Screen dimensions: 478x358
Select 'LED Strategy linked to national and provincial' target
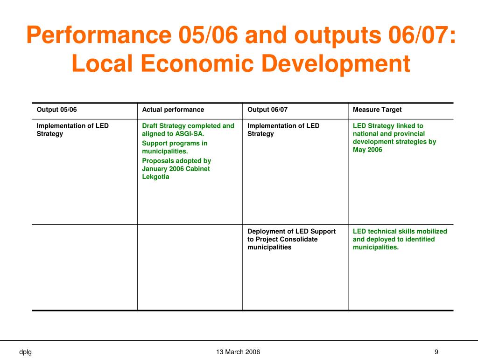click(x=394, y=138)
